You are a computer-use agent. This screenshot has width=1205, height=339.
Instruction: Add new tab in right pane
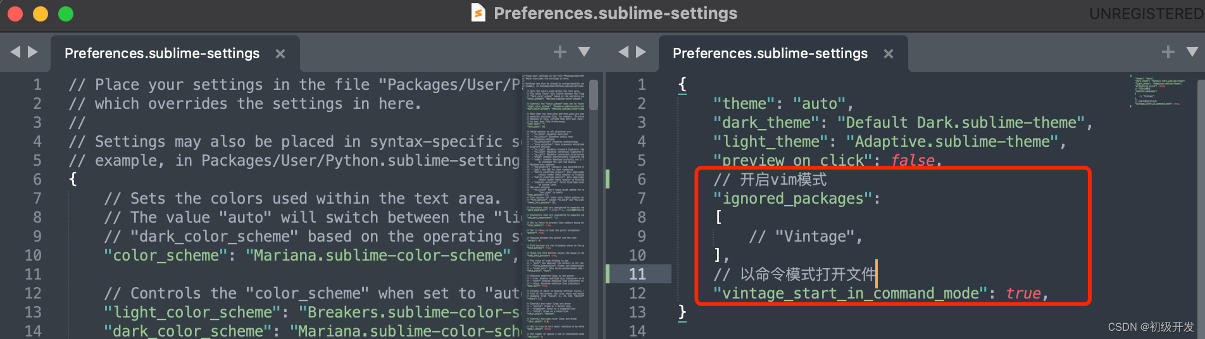1168,52
